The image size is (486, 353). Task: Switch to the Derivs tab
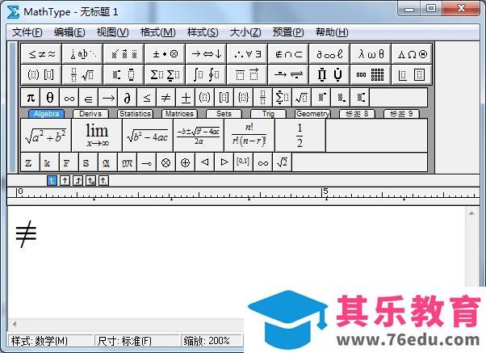pyautogui.click(x=90, y=114)
